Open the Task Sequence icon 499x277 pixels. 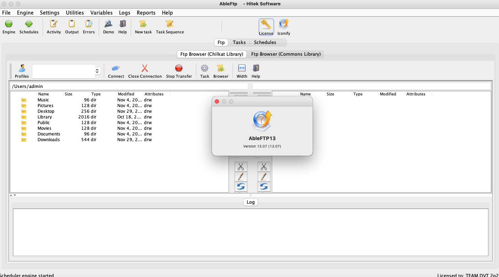tap(170, 24)
